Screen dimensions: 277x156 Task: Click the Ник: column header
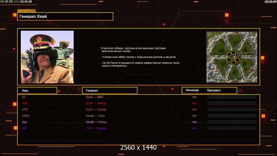(x=37, y=90)
